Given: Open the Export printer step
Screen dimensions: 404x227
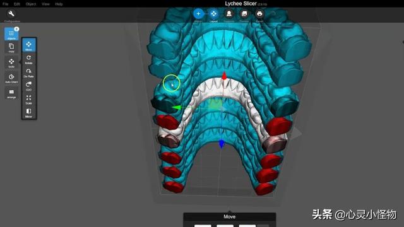Looking at the screenshot, I should click(259, 14).
